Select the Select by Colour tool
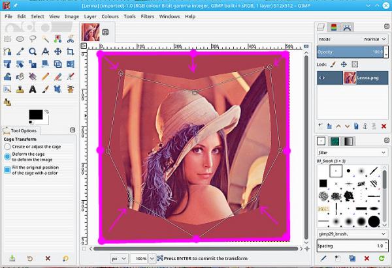The image size is (392, 268). pyautogui.click(x=57, y=39)
